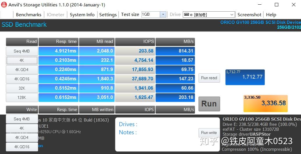
Task: Open the System Info menu
Action: pyautogui.click(x=82, y=15)
